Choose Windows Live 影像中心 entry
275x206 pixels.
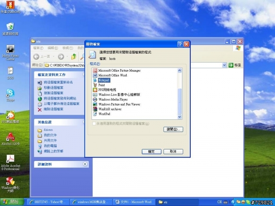[116, 94]
